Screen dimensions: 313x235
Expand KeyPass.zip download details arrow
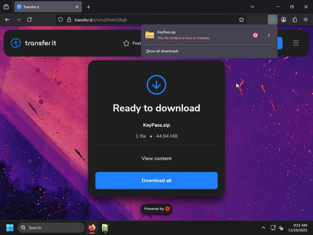coord(269,35)
